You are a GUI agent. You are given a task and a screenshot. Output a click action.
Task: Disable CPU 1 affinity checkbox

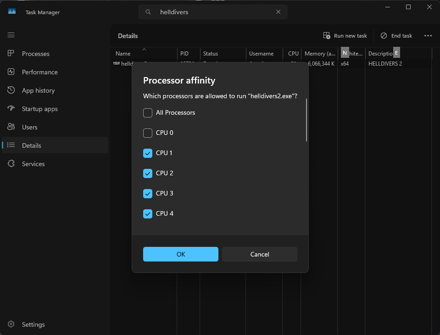point(148,153)
